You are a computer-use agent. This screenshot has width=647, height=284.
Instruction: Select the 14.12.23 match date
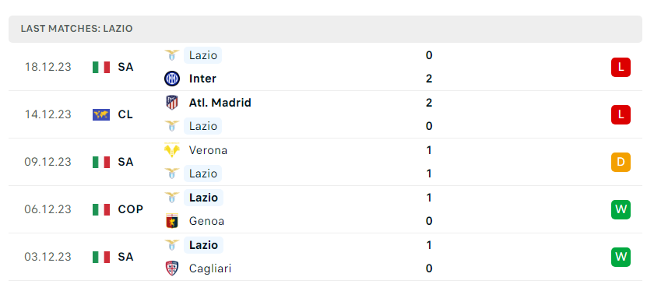[x=47, y=114]
